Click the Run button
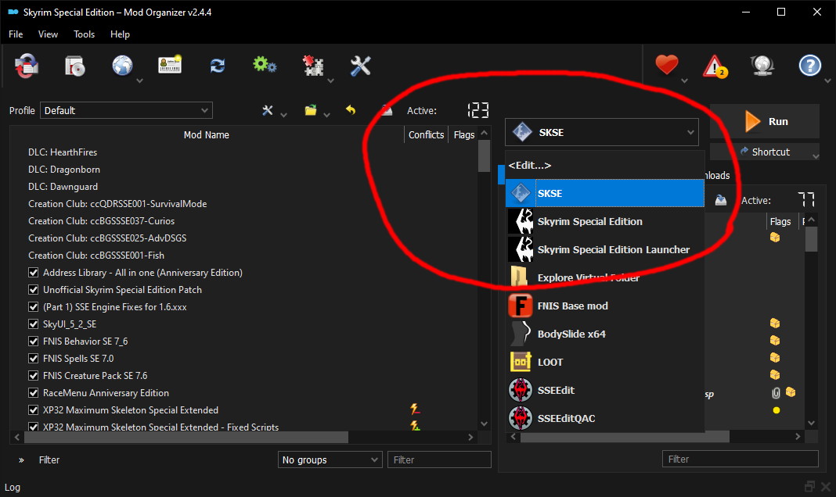The image size is (836, 497). [765, 121]
